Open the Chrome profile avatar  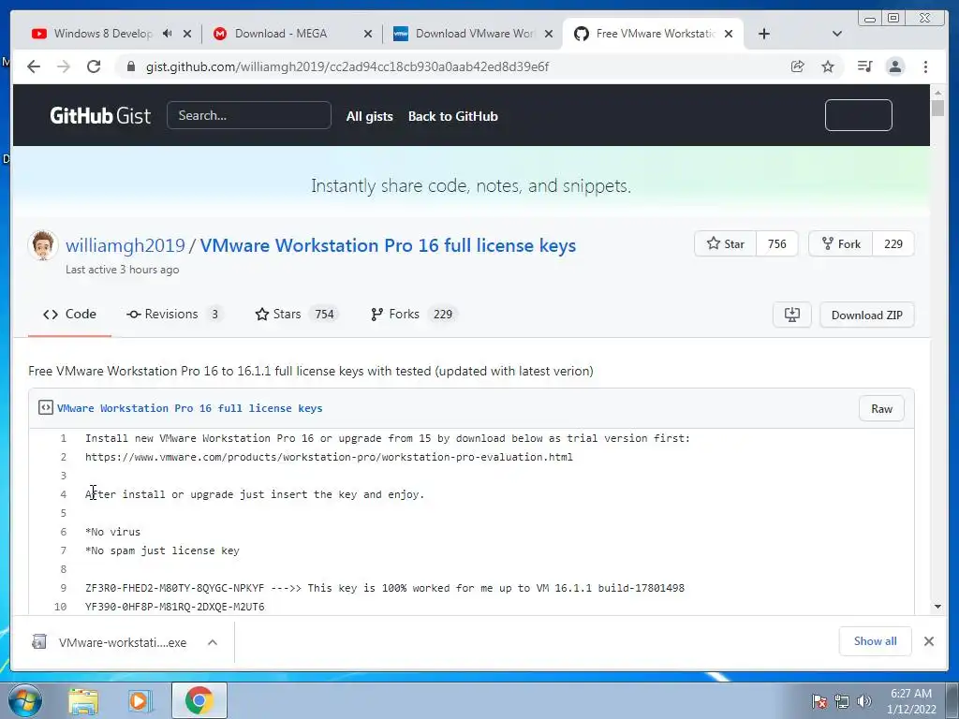(894, 66)
